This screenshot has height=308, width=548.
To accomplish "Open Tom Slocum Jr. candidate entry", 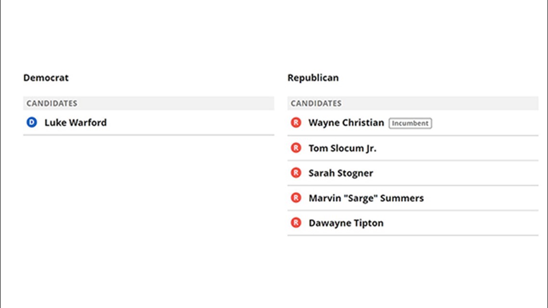I will [x=342, y=148].
